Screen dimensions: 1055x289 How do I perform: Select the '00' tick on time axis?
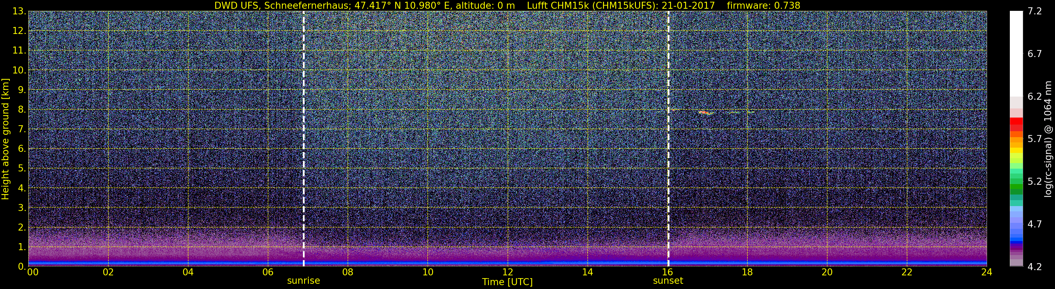(32, 272)
